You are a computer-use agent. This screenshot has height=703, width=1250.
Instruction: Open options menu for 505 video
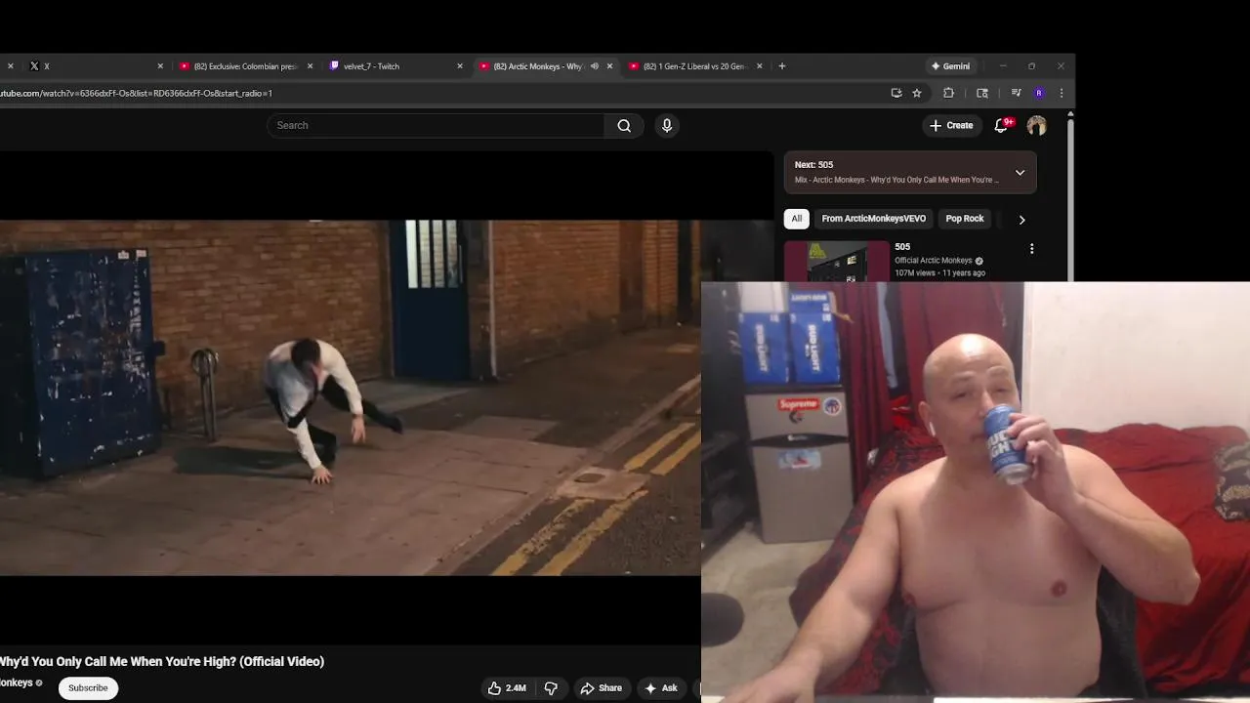[x=1031, y=249]
